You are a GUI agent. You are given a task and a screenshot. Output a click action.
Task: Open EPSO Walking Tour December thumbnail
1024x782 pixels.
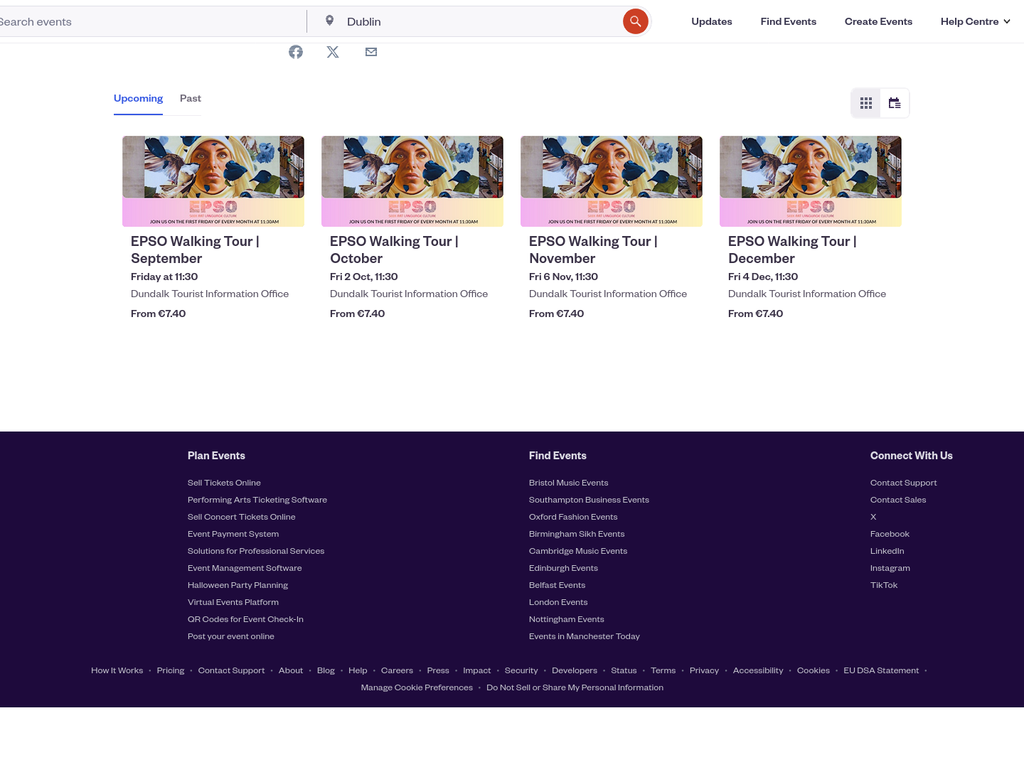click(x=811, y=181)
